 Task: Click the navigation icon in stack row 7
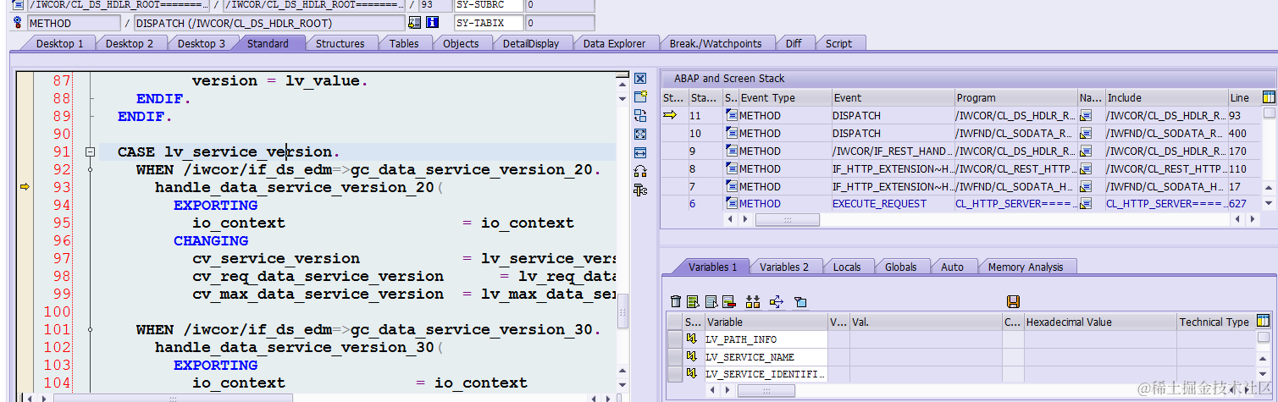point(1086,187)
